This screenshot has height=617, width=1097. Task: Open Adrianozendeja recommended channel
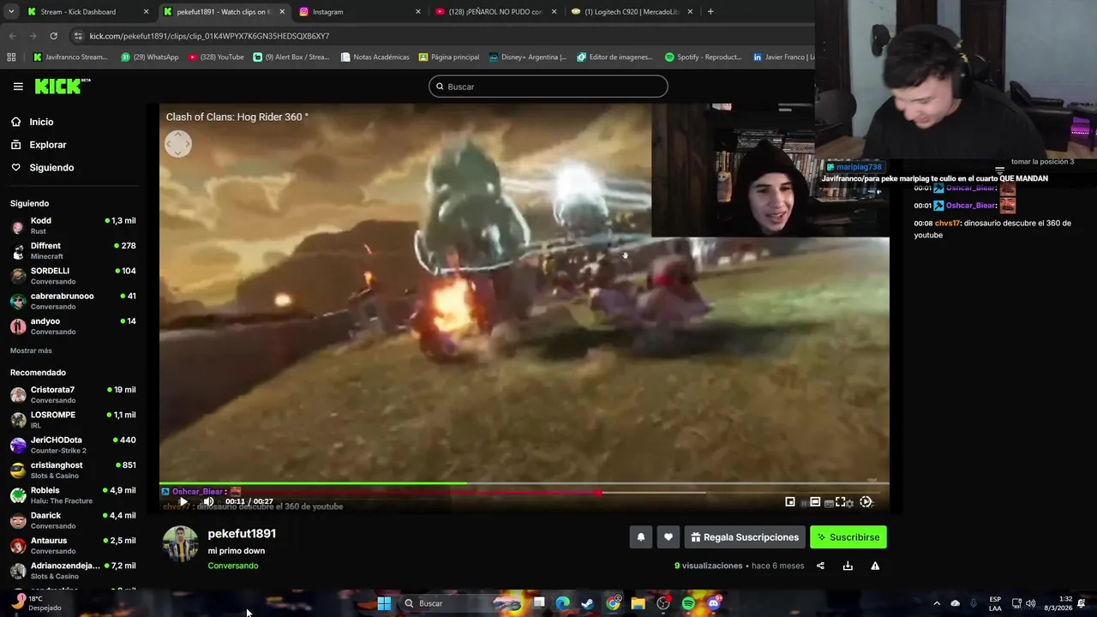(73, 571)
